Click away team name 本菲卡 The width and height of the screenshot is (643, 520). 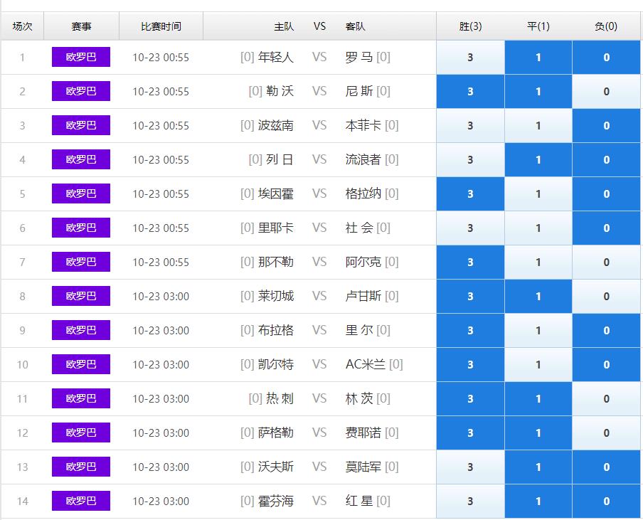pyautogui.click(x=363, y=125)
